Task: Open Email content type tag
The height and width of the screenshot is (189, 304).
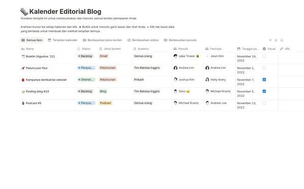Action: 104,56
